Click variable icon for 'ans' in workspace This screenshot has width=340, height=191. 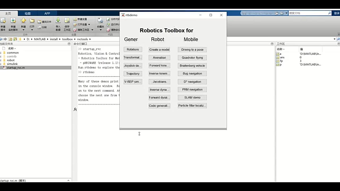point(278,57)
